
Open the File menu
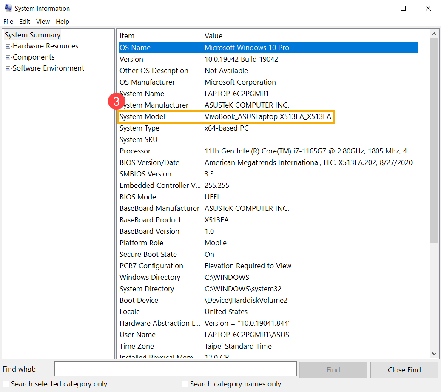click(x=8, y=22)
